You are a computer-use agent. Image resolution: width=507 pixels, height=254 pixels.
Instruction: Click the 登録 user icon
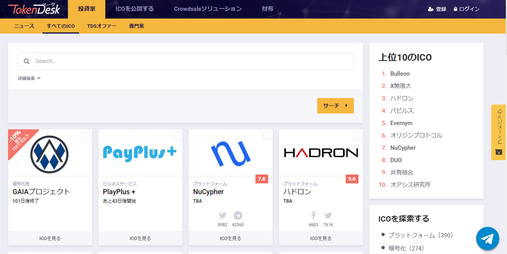click(x=431, y=9)
